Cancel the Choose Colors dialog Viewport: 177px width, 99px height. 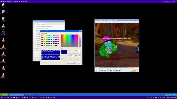pyautogui.click(x=78, y=63)
